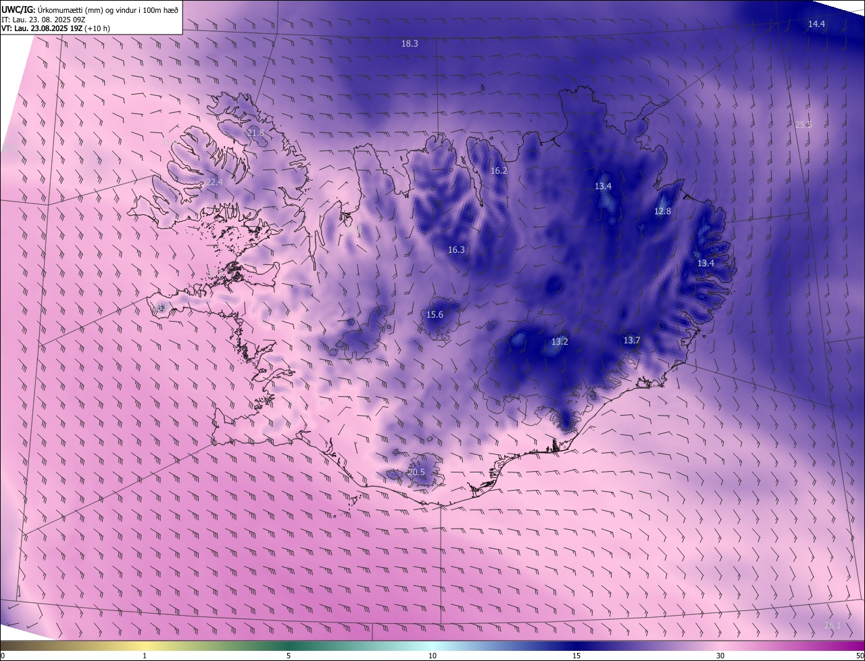Select the 16.3 value label
The width and height of the screenshot is (865, 661).
[456, 249]
